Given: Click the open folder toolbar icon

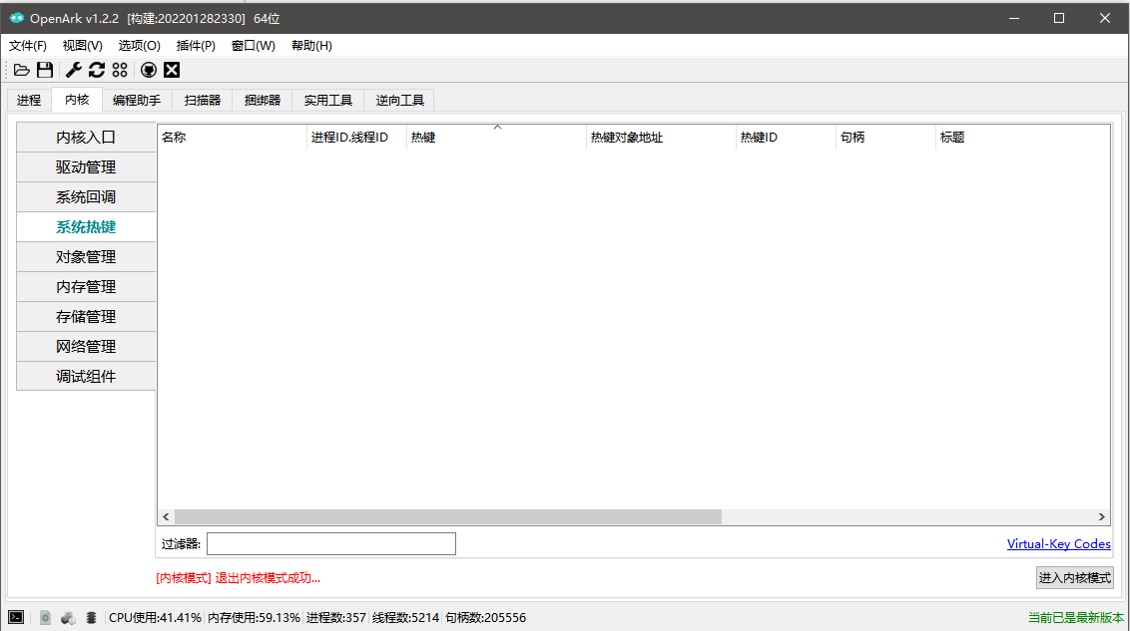Looking at the screenshot, I should click(x=22, y=70).
